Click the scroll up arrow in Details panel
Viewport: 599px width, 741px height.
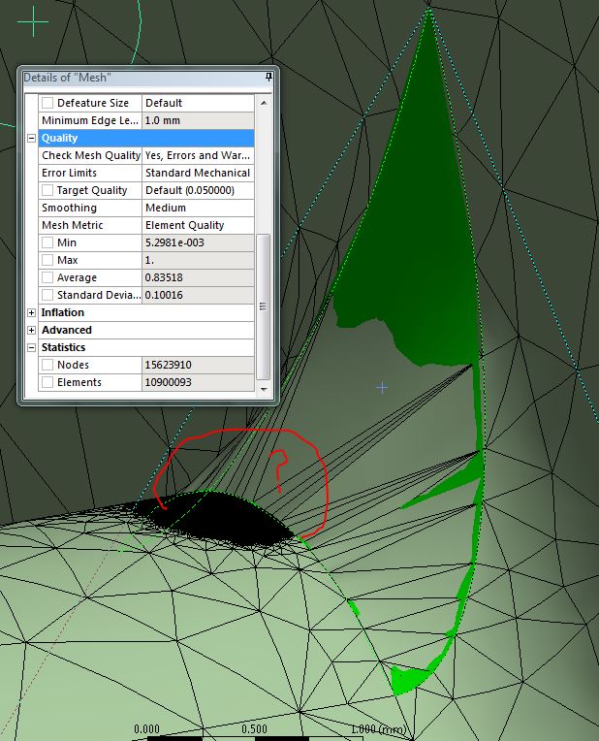[x=264, y=103]
